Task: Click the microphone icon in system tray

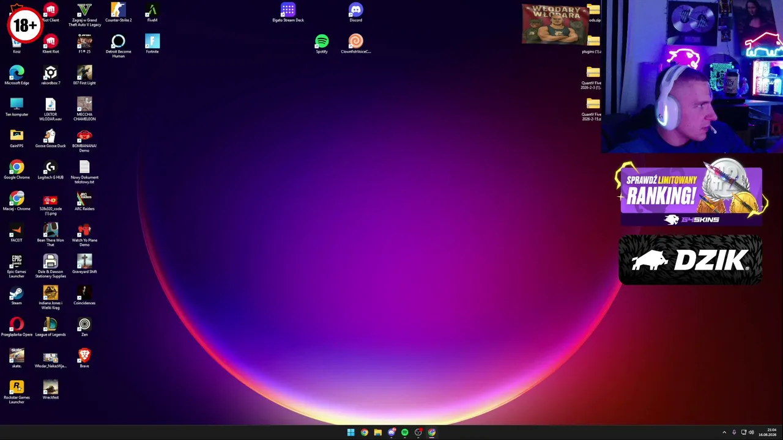Action: pos(734,433)
